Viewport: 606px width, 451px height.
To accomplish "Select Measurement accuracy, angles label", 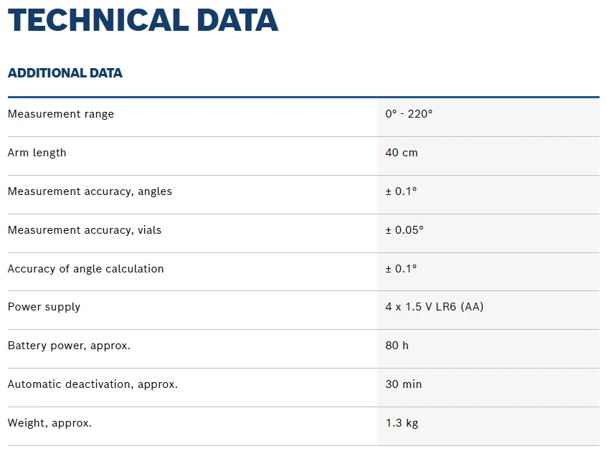I will [90, 191].
